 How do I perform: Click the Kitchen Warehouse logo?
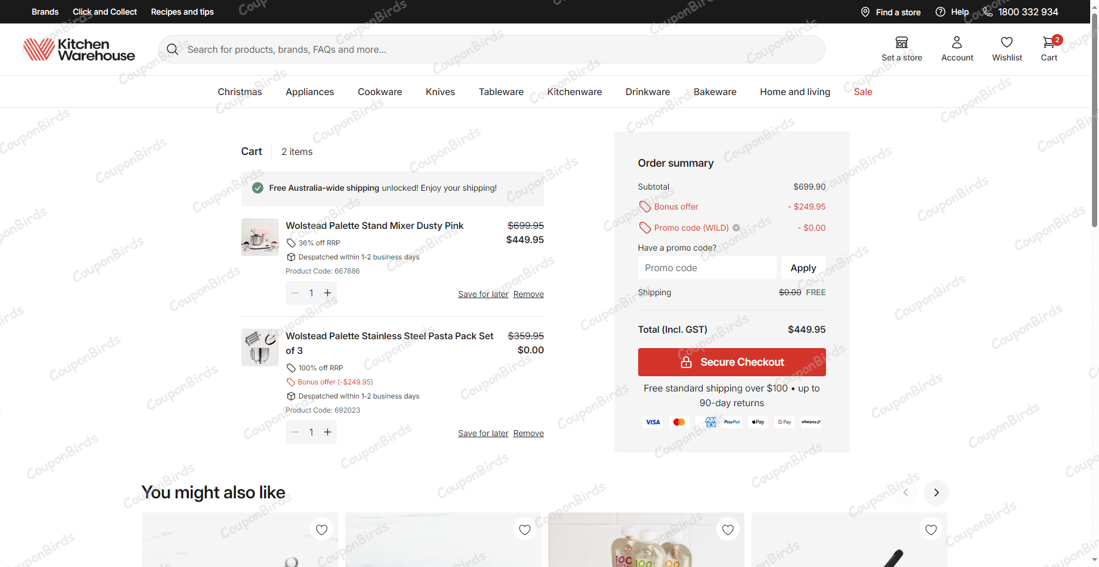[x=79, y=50]
